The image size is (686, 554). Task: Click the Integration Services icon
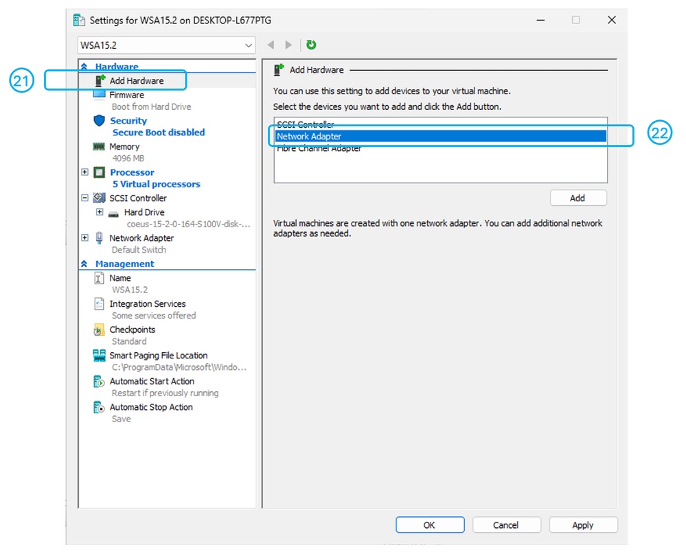click(x=100, y=303)
